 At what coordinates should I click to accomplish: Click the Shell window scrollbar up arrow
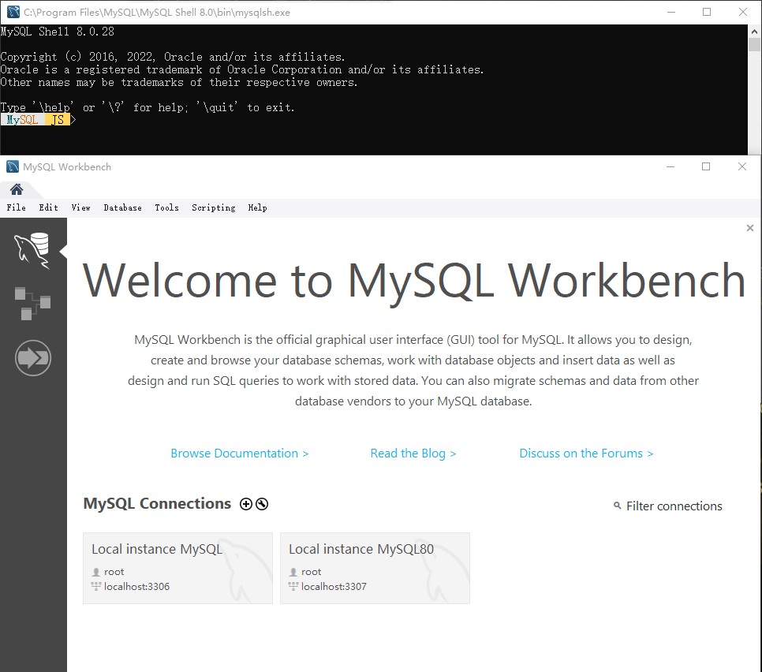pyautogui.click(x=754, y=32)
